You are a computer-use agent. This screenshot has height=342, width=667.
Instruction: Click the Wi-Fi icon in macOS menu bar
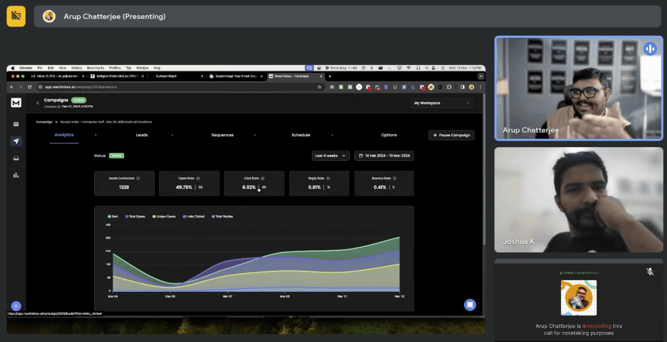click(x=409, y=68)
